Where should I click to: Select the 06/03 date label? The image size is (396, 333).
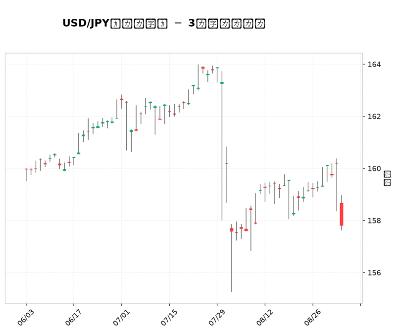(26, 317)
